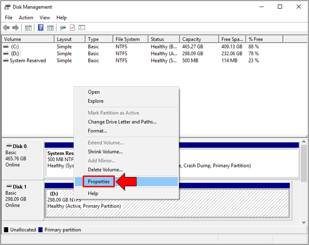
Task: Toggle the Show/Hide Action Pane toolbar icon
Action: pos(50,28)
